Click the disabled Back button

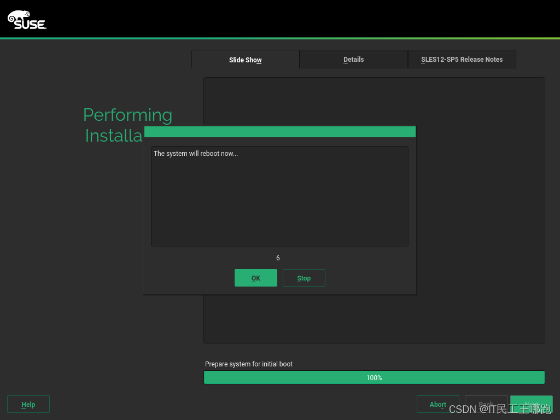(x=486, y=404)
